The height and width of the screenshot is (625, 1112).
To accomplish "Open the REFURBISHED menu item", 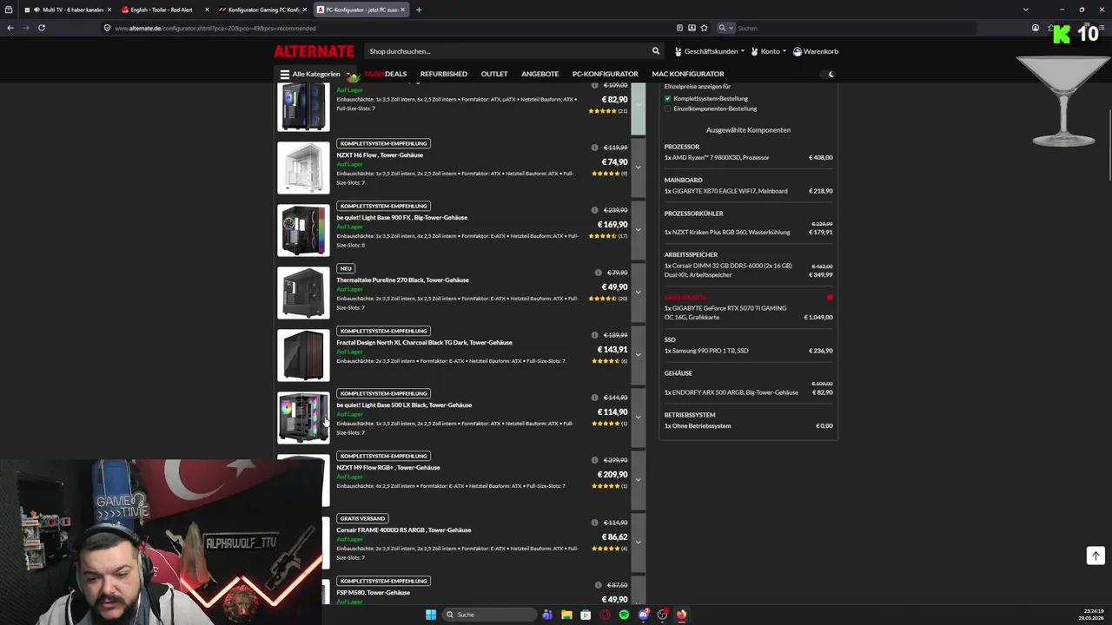I will [x=443, y=74].
